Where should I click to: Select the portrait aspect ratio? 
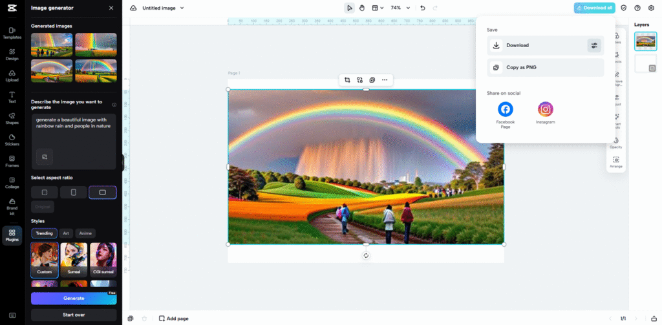tap(73, 193)
